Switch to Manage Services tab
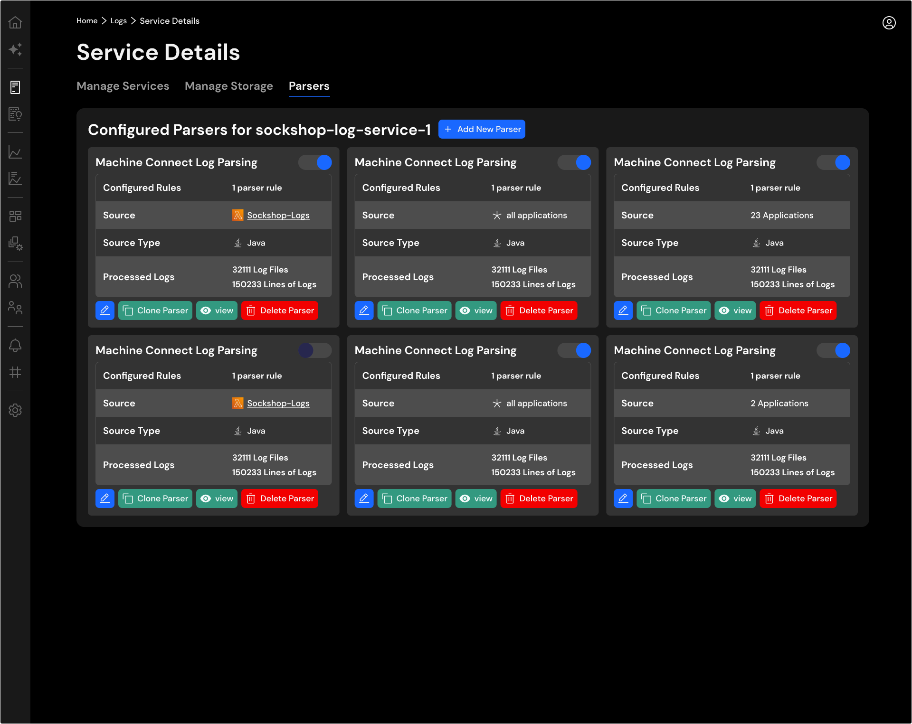The width and height of the screenshot is (912, 724). 123,86
